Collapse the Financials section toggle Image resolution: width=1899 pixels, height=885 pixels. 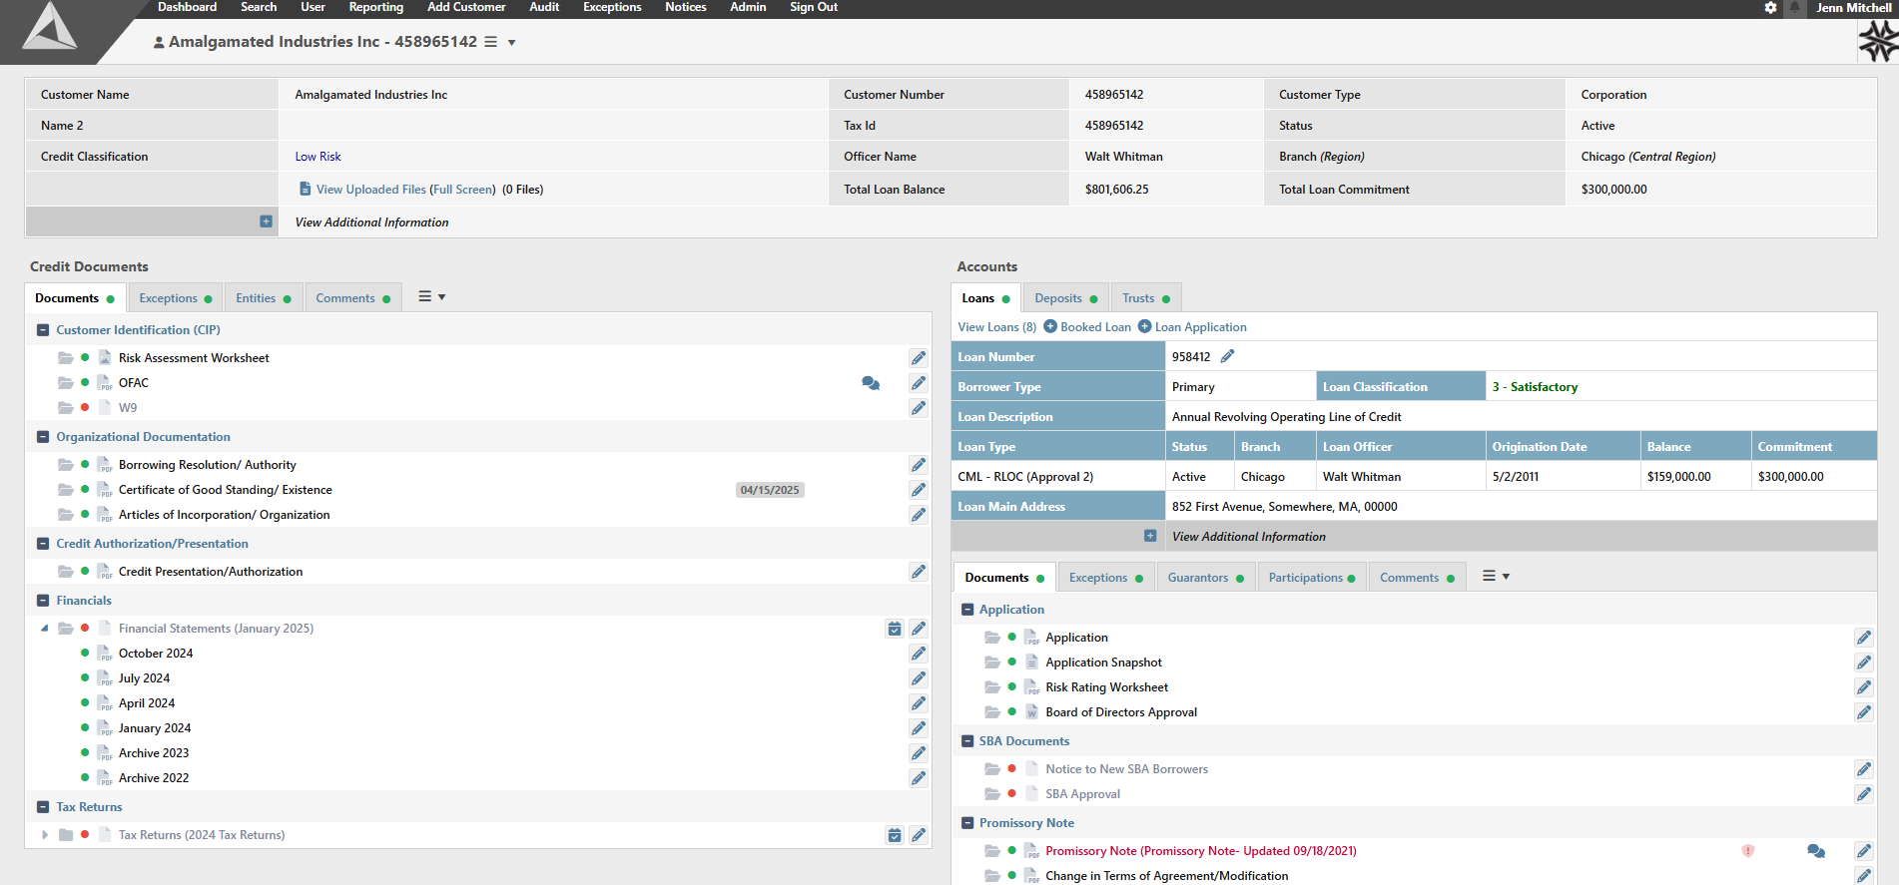point(43,601)
